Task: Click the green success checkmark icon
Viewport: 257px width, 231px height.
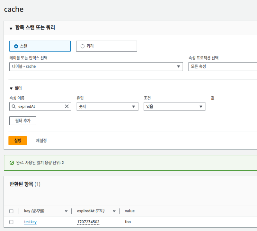Action: [12, 163]
